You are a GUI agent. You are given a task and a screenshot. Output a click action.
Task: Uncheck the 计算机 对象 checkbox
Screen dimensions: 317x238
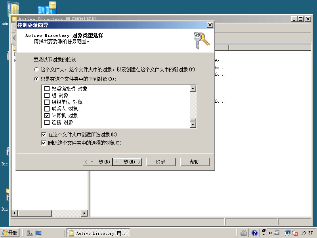47,116
